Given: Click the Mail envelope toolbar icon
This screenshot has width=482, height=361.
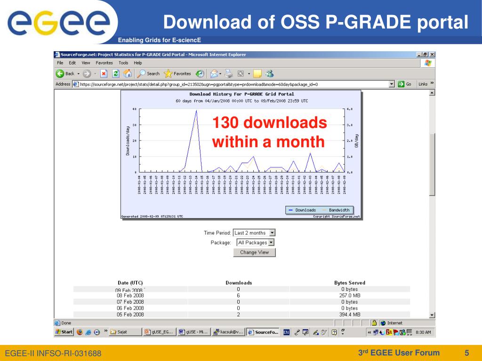Looking at the screenshot, I should tap(214, 74).
